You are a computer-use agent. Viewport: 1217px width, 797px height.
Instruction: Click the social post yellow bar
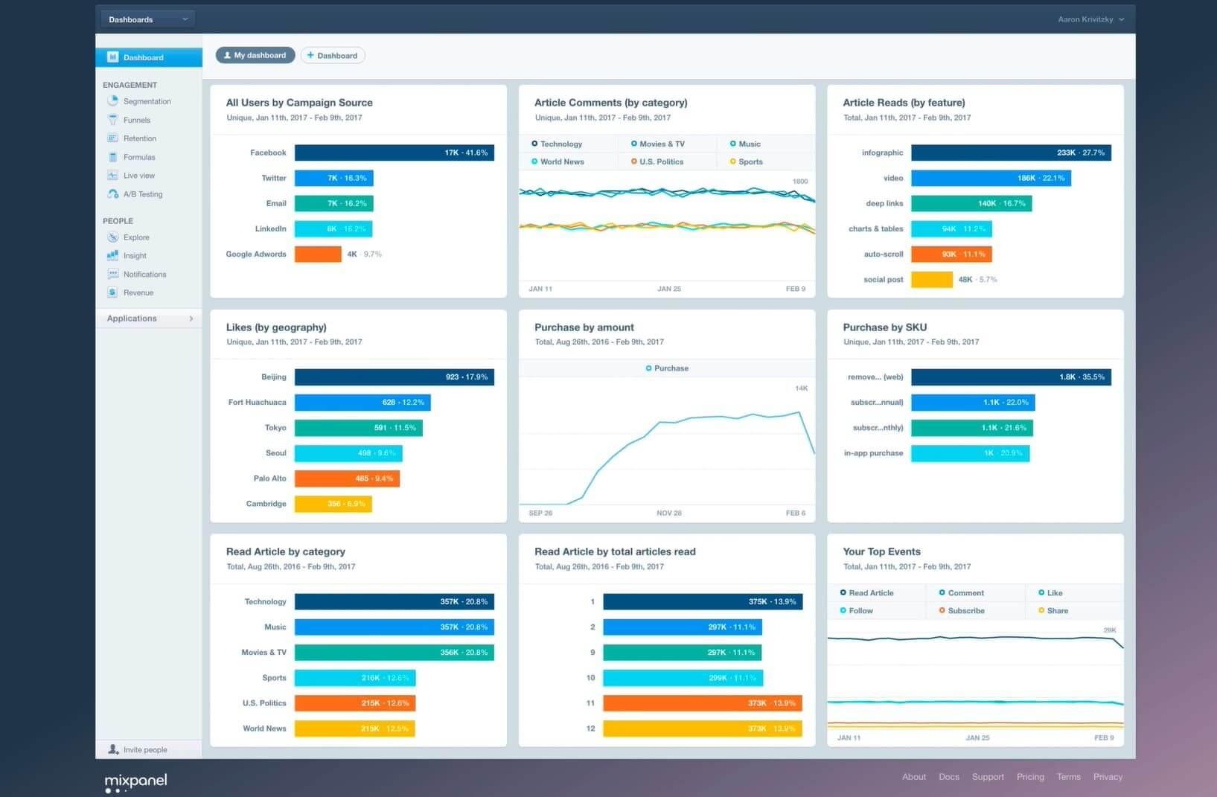point(932,280)
